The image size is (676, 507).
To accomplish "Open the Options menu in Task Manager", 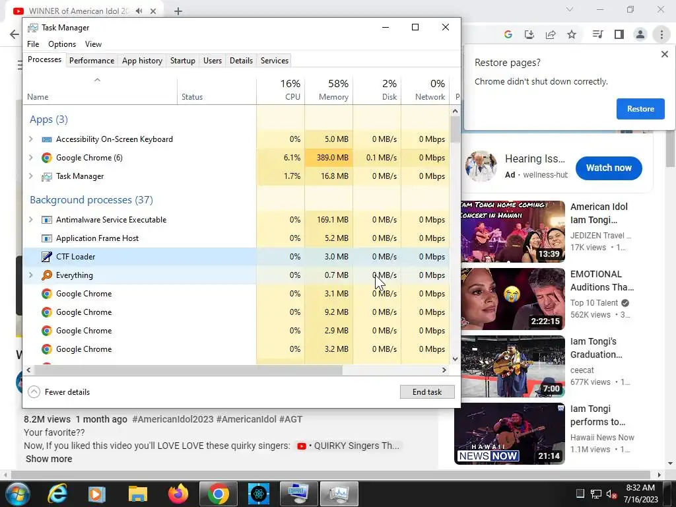I will pos(62,44).
